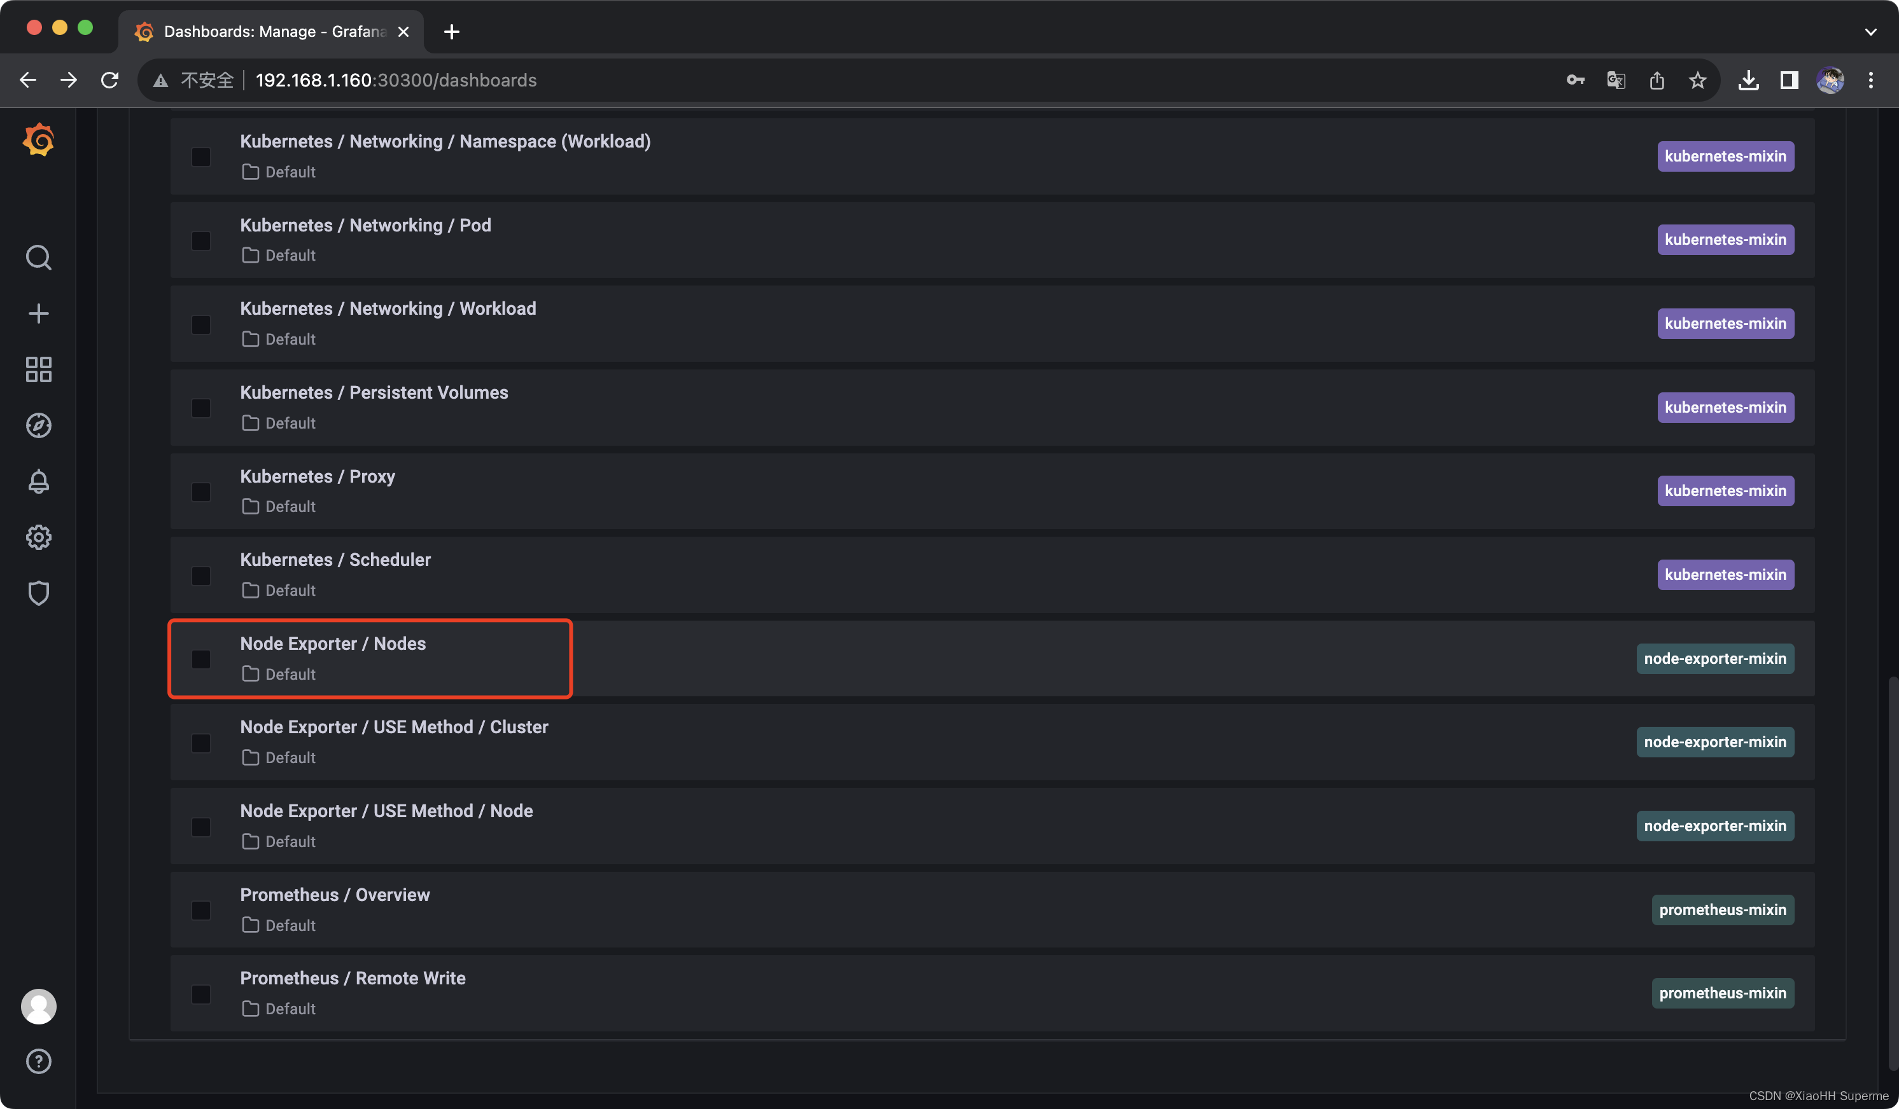
Task: Bookmark this page with star icon
Action: [1697, 80]
